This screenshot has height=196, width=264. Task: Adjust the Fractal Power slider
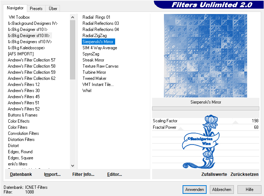point(181,129)
